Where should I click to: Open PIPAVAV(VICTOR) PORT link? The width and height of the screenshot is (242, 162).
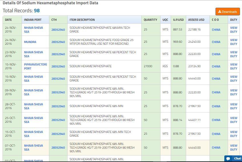(35, 66)
